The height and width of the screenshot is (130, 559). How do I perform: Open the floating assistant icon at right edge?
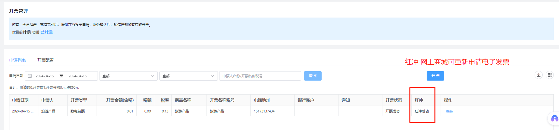(x=554, y=119)
